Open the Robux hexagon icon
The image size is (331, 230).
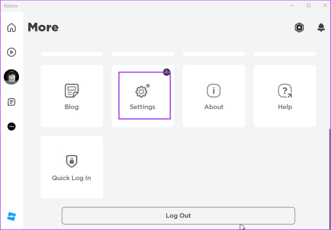(299, 28)
